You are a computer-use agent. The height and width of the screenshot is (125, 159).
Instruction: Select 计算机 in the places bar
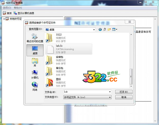point(35,74)
